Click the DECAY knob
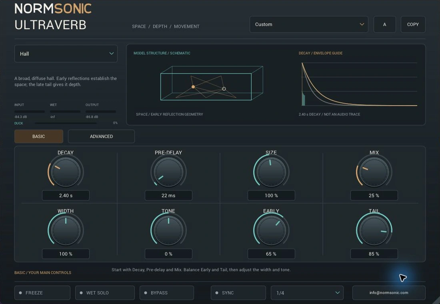The height and width of the screenshot is (304, 440). click(x=66, y=172)
